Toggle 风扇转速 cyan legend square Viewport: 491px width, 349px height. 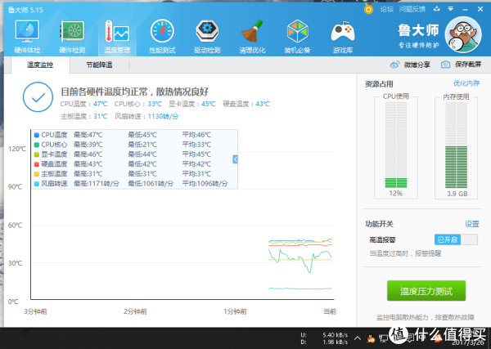pyautogui.click(x=37, y=184)
